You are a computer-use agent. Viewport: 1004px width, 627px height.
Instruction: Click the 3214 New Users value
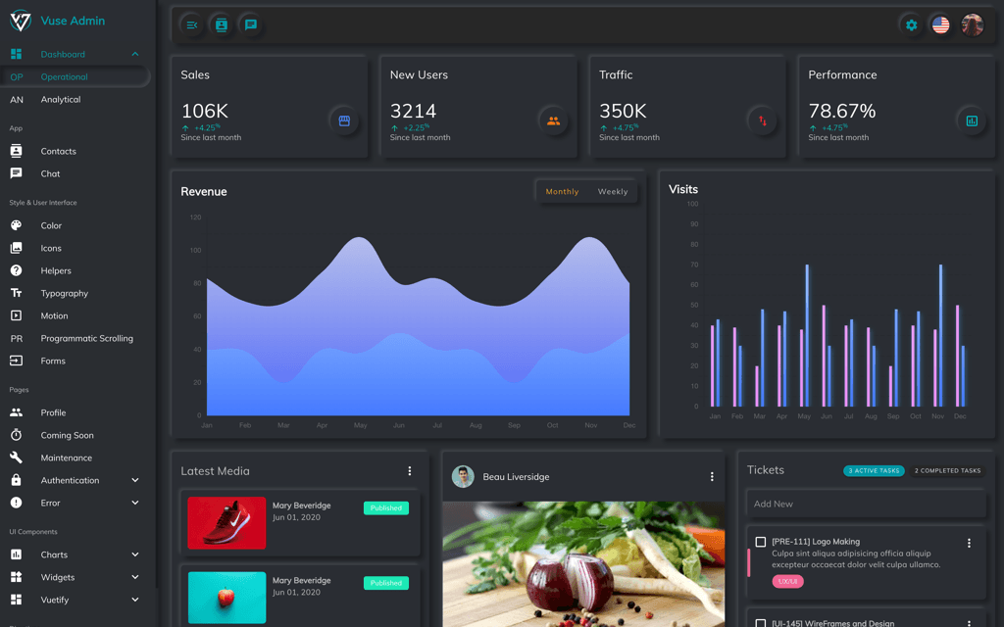pyautogui.click(x=413, y=112)
